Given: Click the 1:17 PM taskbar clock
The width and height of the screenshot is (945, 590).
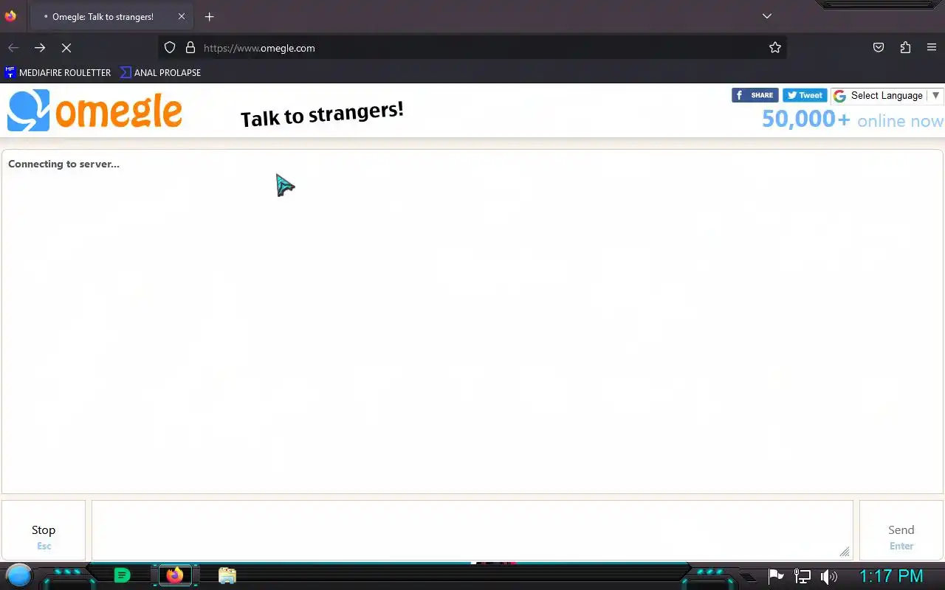Looking at the screenshot, I should pyautogui.click(x=891, y=576).
